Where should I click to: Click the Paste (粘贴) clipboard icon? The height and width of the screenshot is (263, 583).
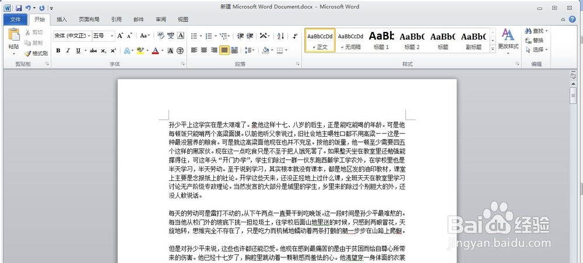coord(14,34)
